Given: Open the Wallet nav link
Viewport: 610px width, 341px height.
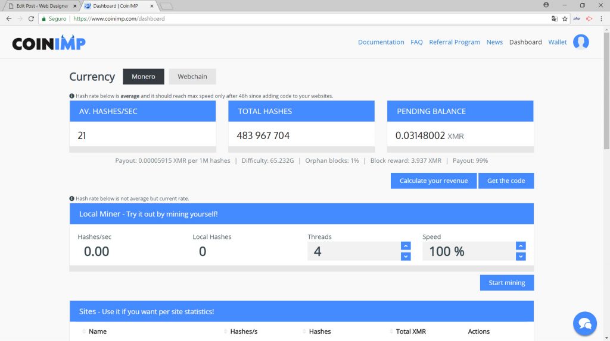Looking at the screenshot, I should pos(557,42).
